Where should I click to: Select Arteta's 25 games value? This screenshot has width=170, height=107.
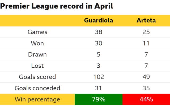point(146,32)
